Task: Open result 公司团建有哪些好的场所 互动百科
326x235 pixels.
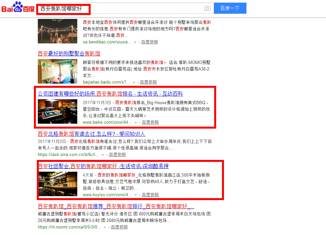Action: coord(111,94)
